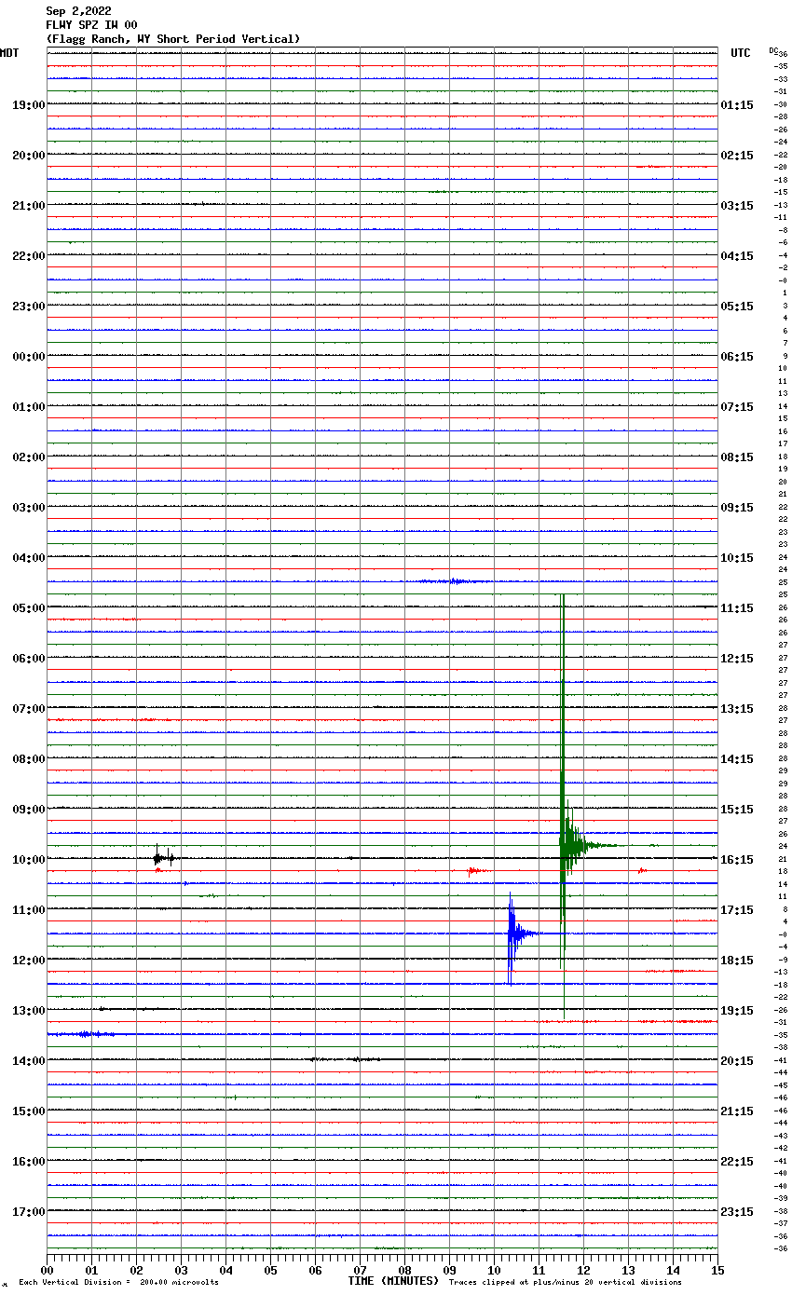Select the 16:15 UTC time label
Image resolution: width=792 pixels, height=1295 pixels.
737,860
